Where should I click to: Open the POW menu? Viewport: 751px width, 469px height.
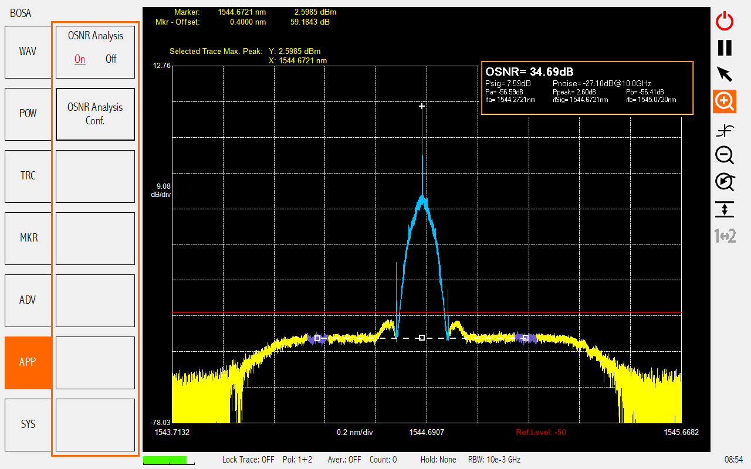(28, 114)
